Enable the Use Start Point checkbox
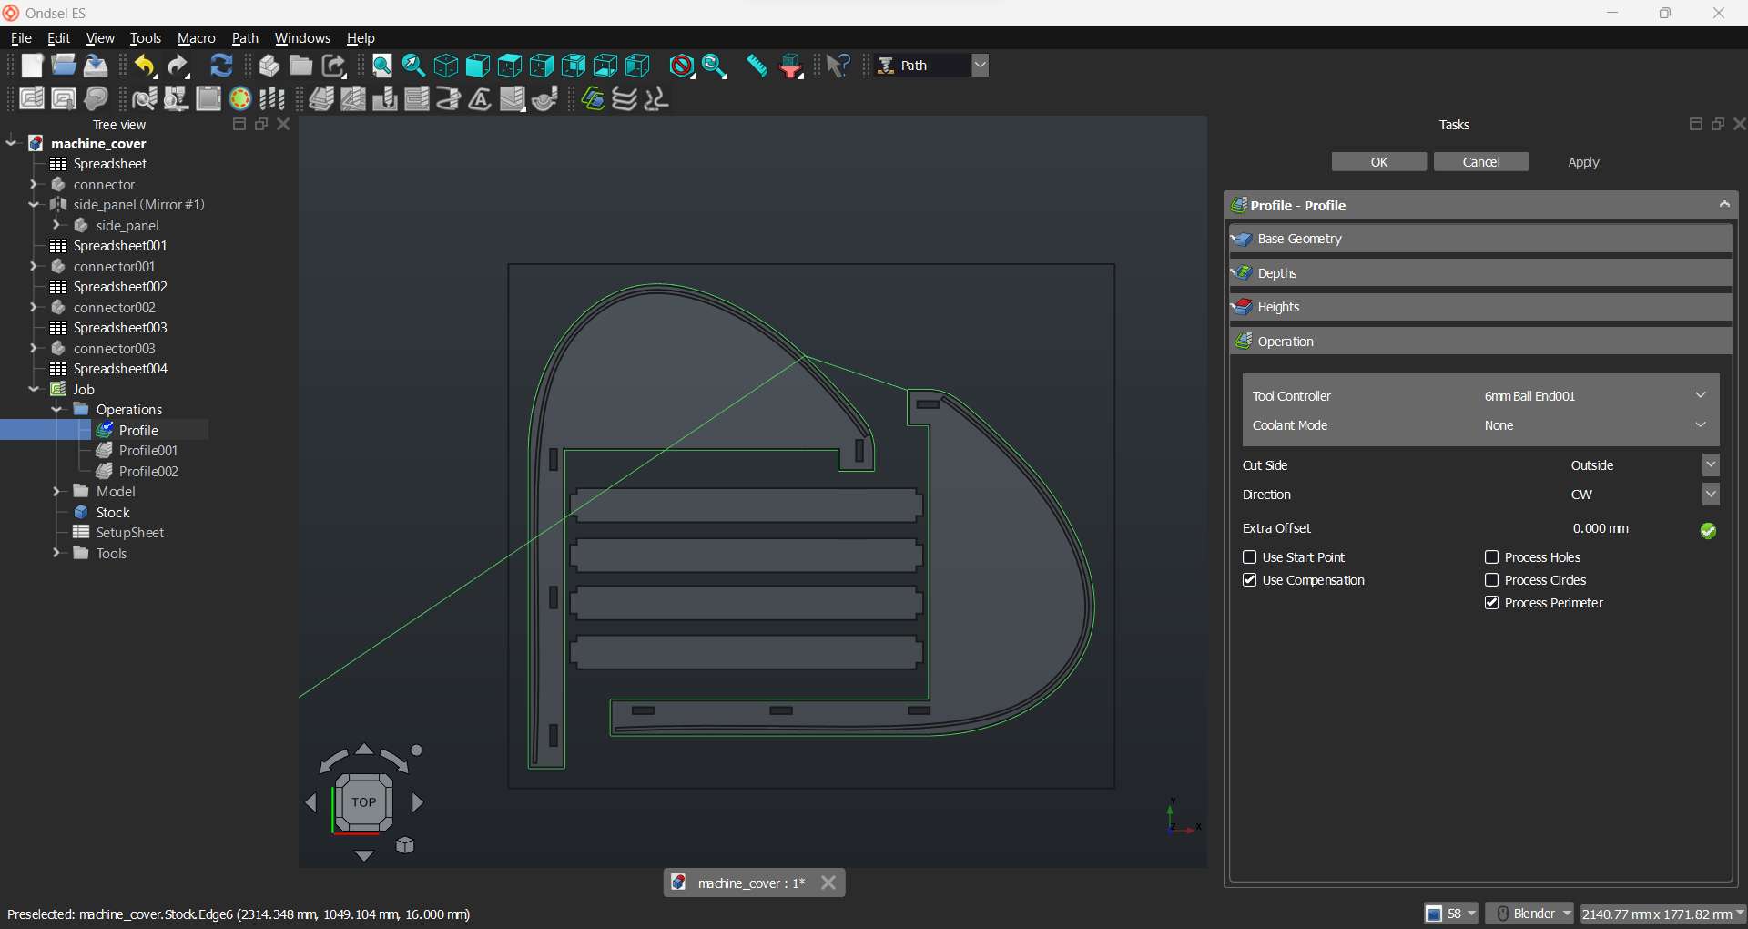This screenshot has height=929, width=1748. 1250,557
